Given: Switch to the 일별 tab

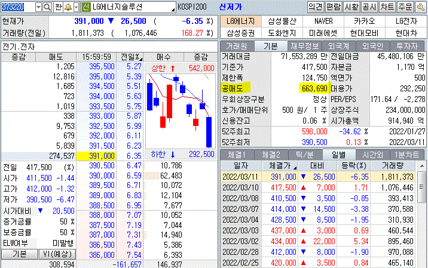Looking at the screenshot, I should click(339, 155).
